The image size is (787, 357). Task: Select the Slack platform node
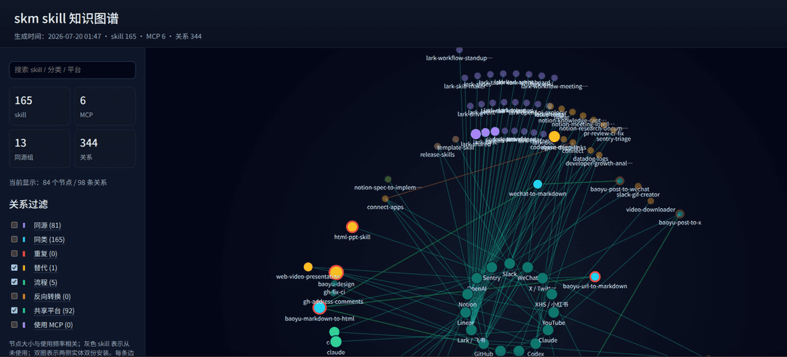pos(509,264)
